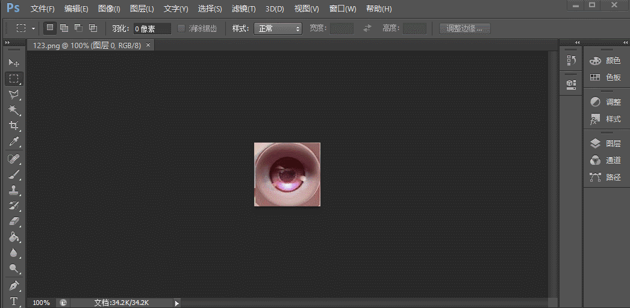630x308 pixels.
Task: Open the Properties panel icon
Action: coord(571,84)
